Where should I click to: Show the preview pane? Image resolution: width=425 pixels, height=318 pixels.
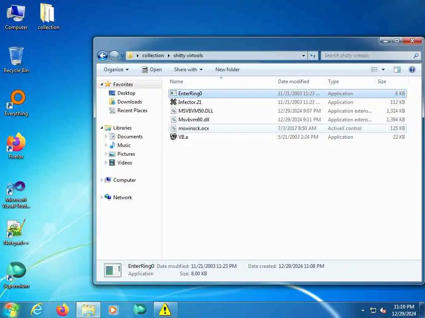pos(397,70)
